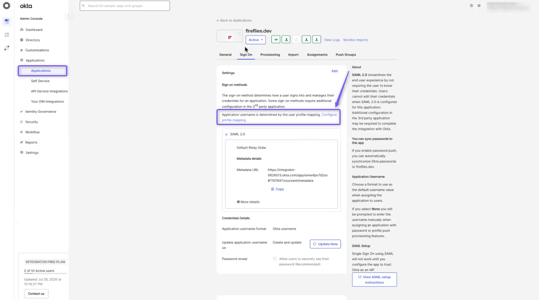Image resolution: width=539 pixels, height=300 pixels.
Task: Expand More details under Metadata details
Action: coord(248,202)
